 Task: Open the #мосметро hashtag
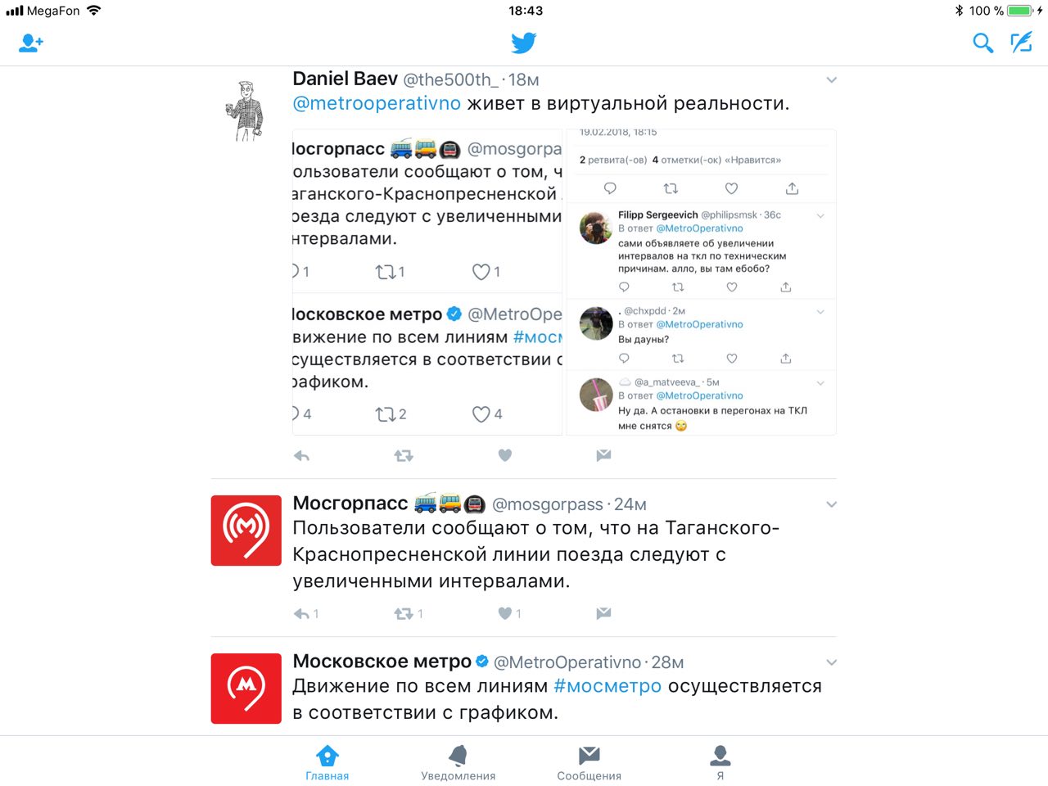tap(608, 686)
